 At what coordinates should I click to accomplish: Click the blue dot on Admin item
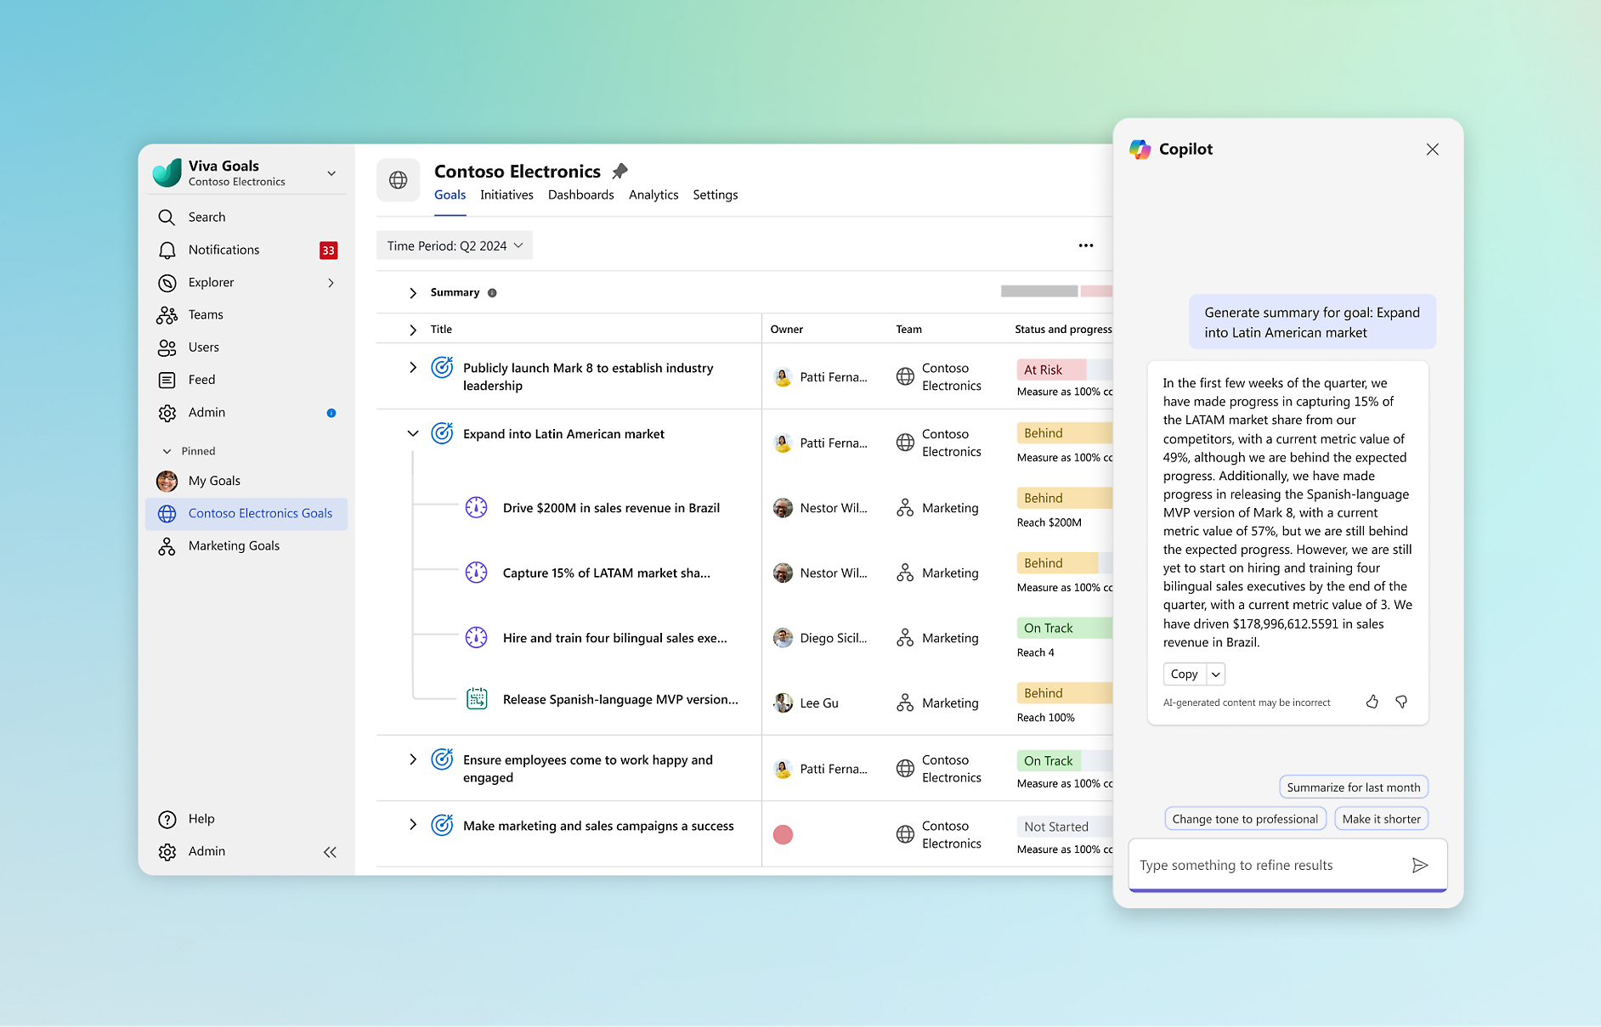(331, 414)
